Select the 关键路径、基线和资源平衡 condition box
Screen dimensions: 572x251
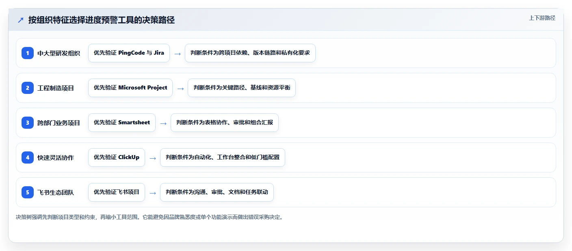242,88
